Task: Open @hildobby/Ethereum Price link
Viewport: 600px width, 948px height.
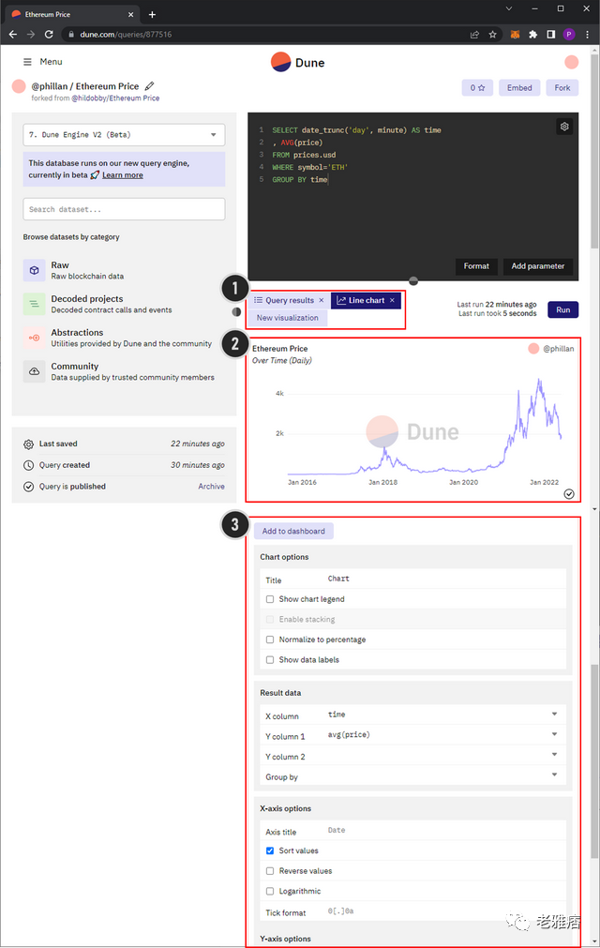Action: pos(115,98)
